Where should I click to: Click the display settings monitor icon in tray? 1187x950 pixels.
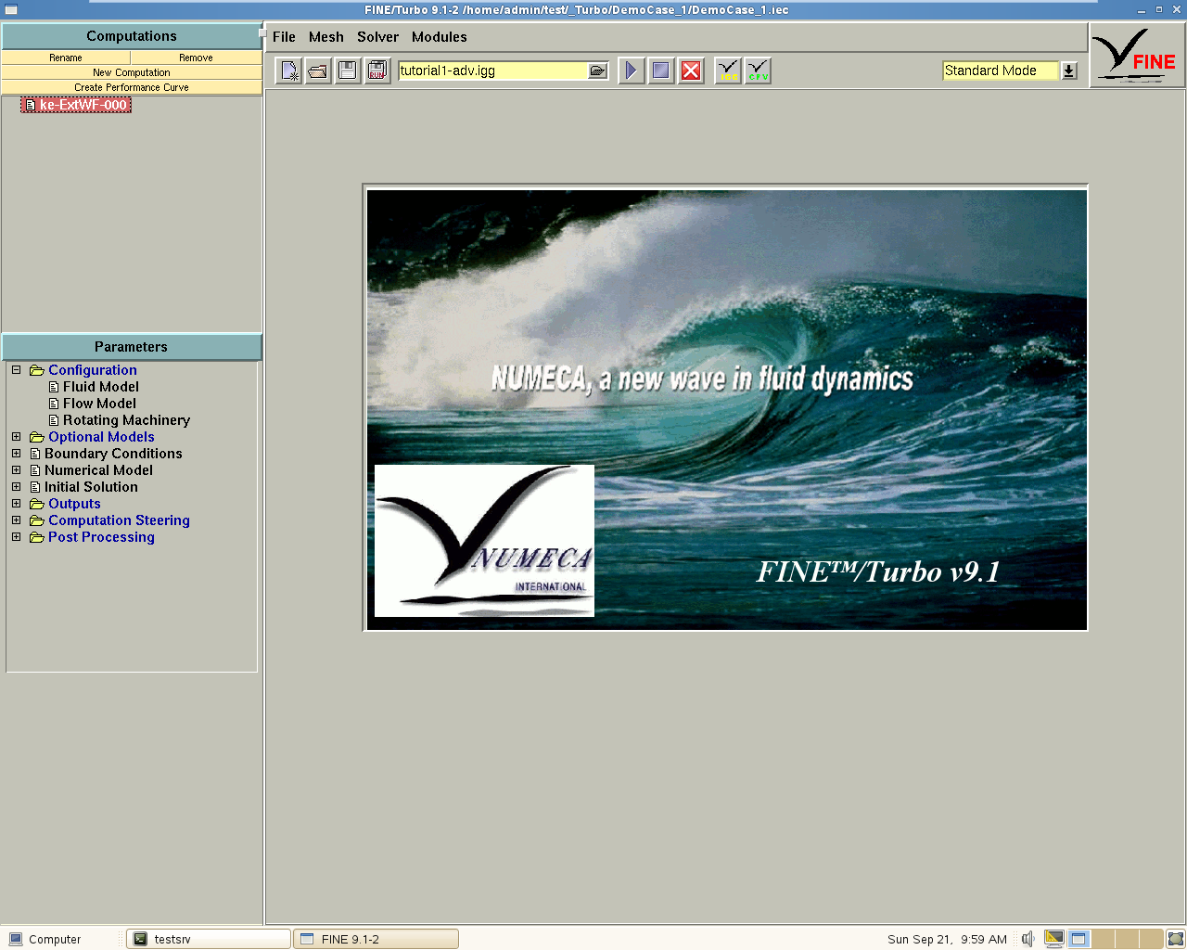pyautogui.click(x=1054, y=939)
